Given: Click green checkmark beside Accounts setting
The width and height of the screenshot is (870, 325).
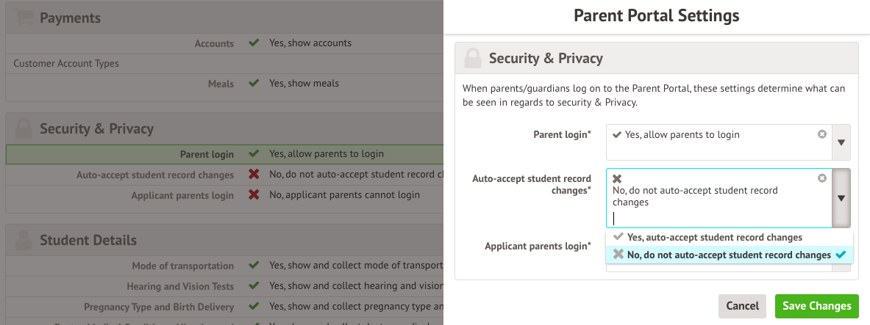Looking at the screenshot, I should [x=254, y=43].
